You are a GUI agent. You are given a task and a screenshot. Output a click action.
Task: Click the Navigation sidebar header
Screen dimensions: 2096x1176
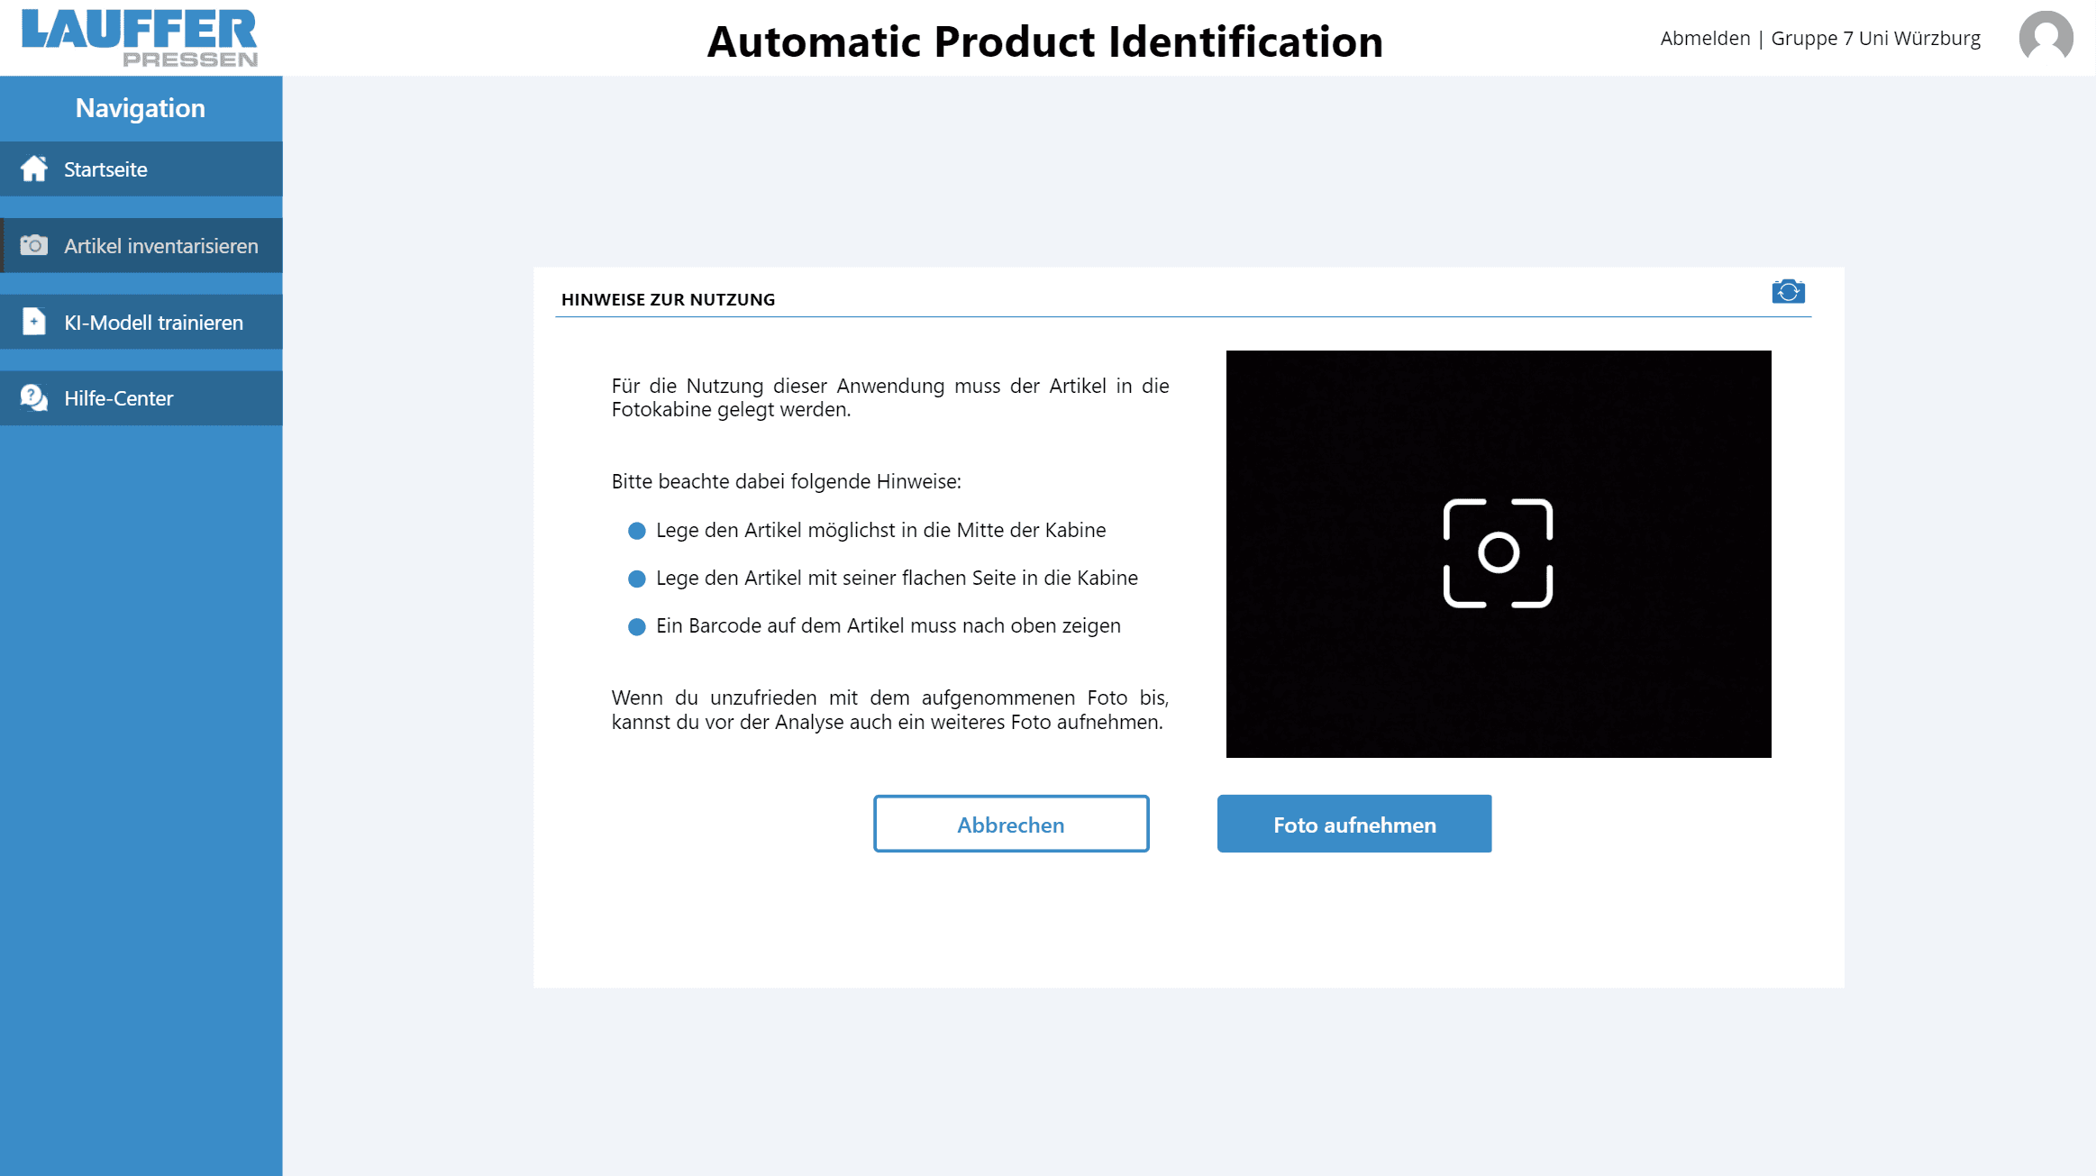click(x=141, y=108)
